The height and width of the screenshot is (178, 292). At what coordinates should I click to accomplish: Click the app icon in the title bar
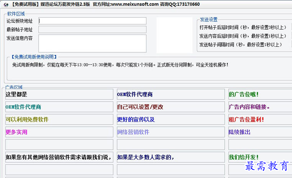[x=6, y=4]
